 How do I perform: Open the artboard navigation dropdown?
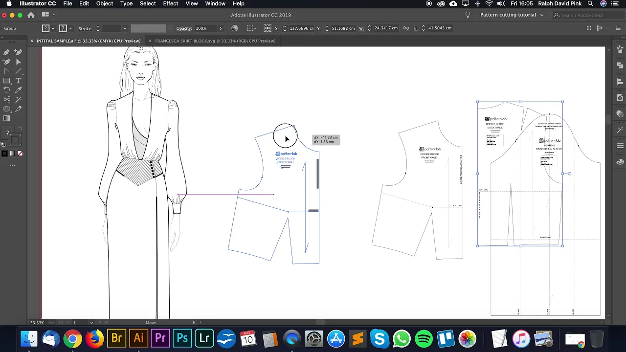pyautogui.click(x=91, y=323)
